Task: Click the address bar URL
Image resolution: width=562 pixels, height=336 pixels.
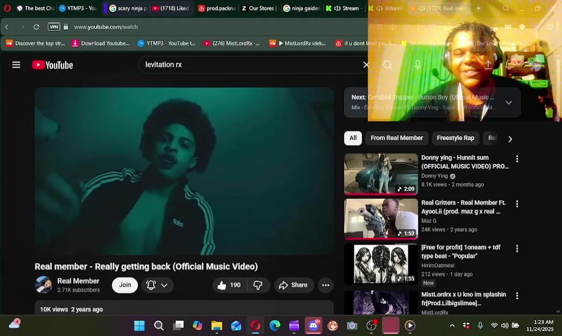Action: point(106,27)
